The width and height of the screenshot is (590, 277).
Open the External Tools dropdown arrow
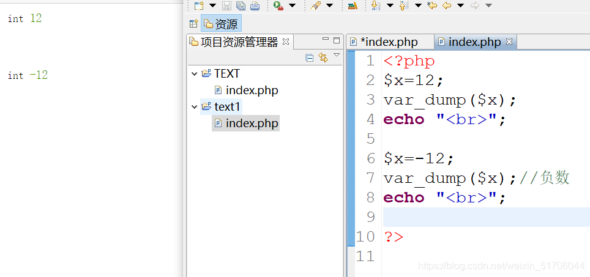tap(292, 6)
